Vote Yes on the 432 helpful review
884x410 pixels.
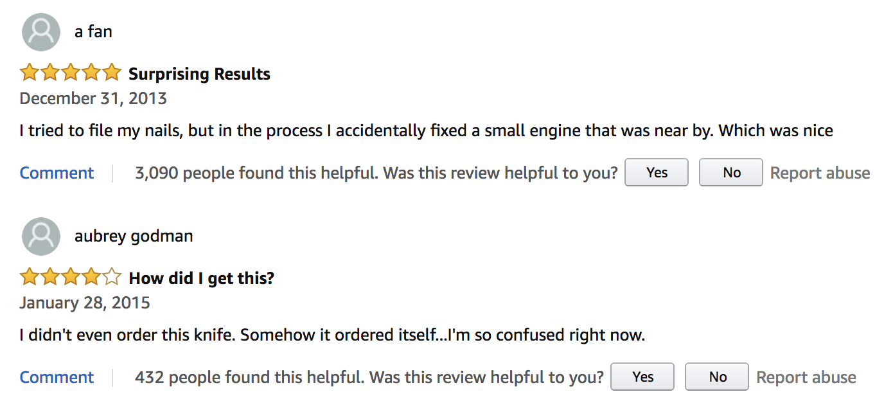click(x=642, y=377)
